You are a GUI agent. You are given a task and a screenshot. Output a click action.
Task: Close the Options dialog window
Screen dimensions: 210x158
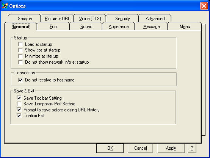[204, 6]
